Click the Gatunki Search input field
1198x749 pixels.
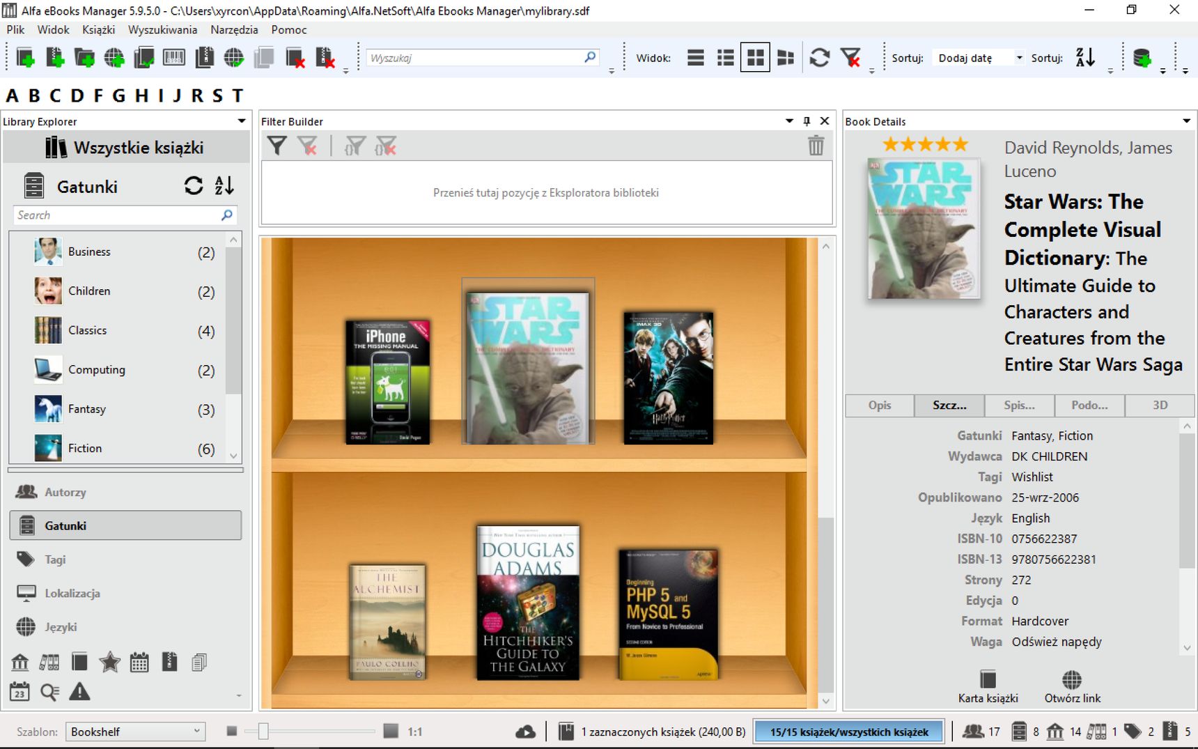(125, 215)
